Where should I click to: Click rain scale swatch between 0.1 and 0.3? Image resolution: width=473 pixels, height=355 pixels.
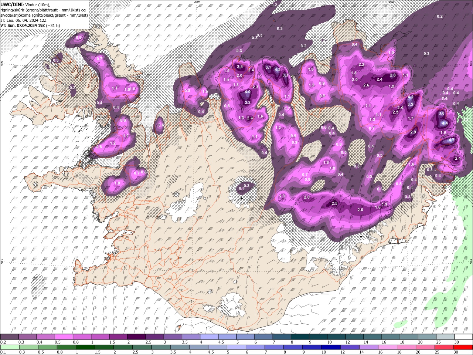coord(10,347)
